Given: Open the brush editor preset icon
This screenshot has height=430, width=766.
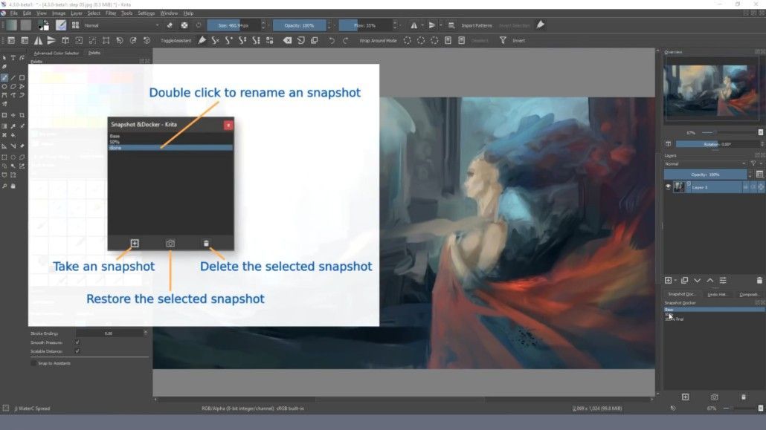Looking at the screenshot, I should [x=61, y=25].
